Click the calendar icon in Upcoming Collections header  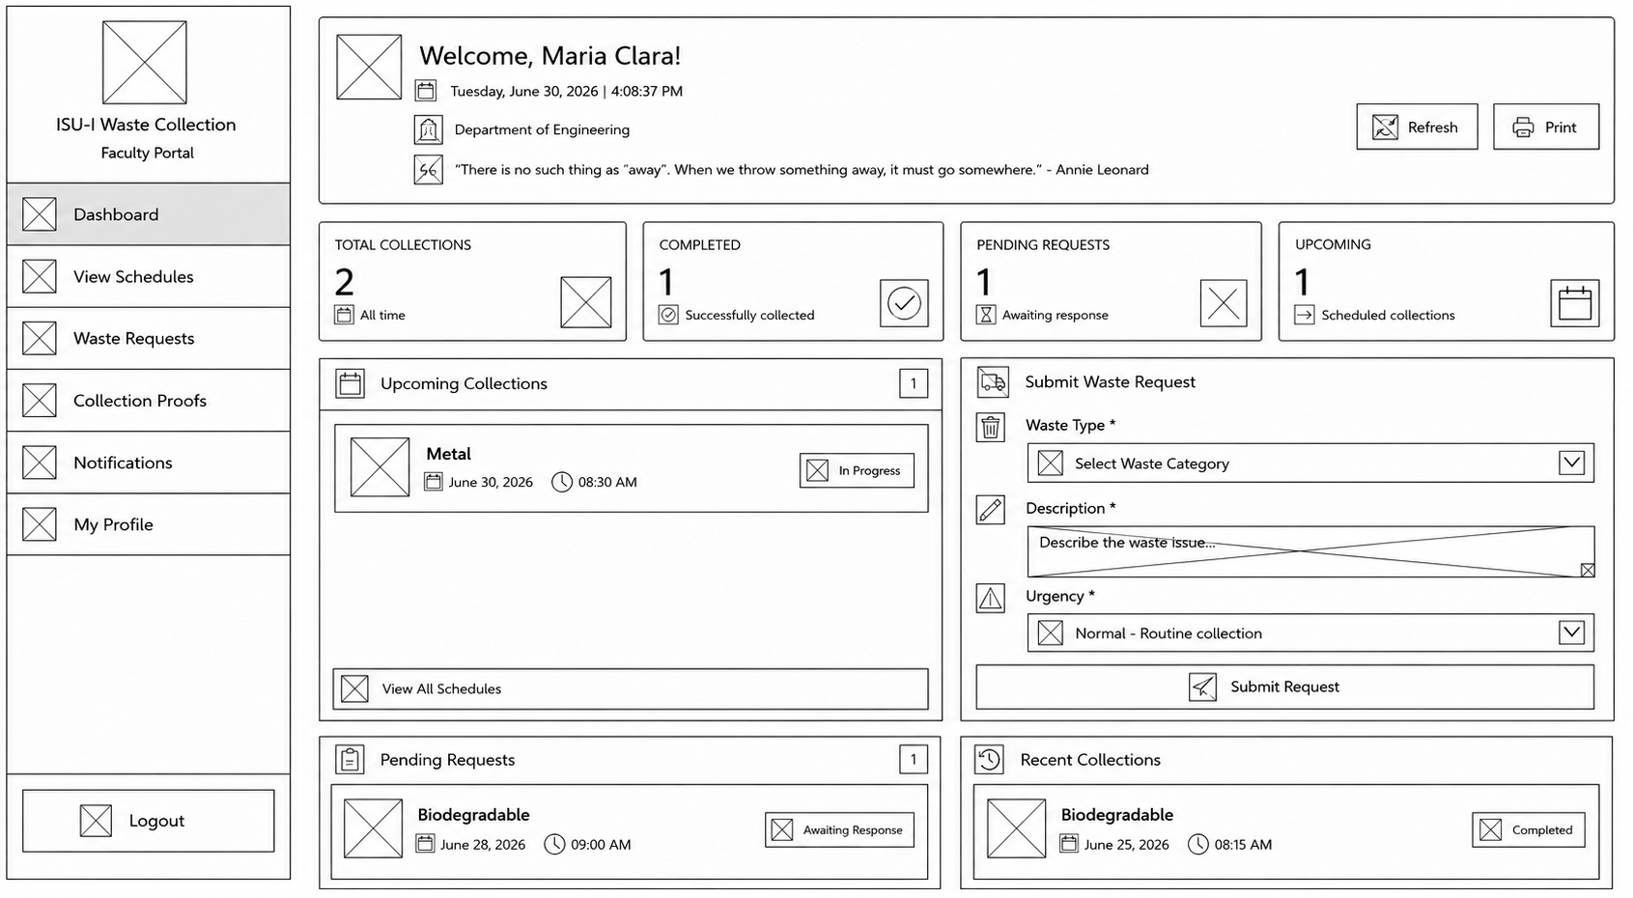point(351,383)
